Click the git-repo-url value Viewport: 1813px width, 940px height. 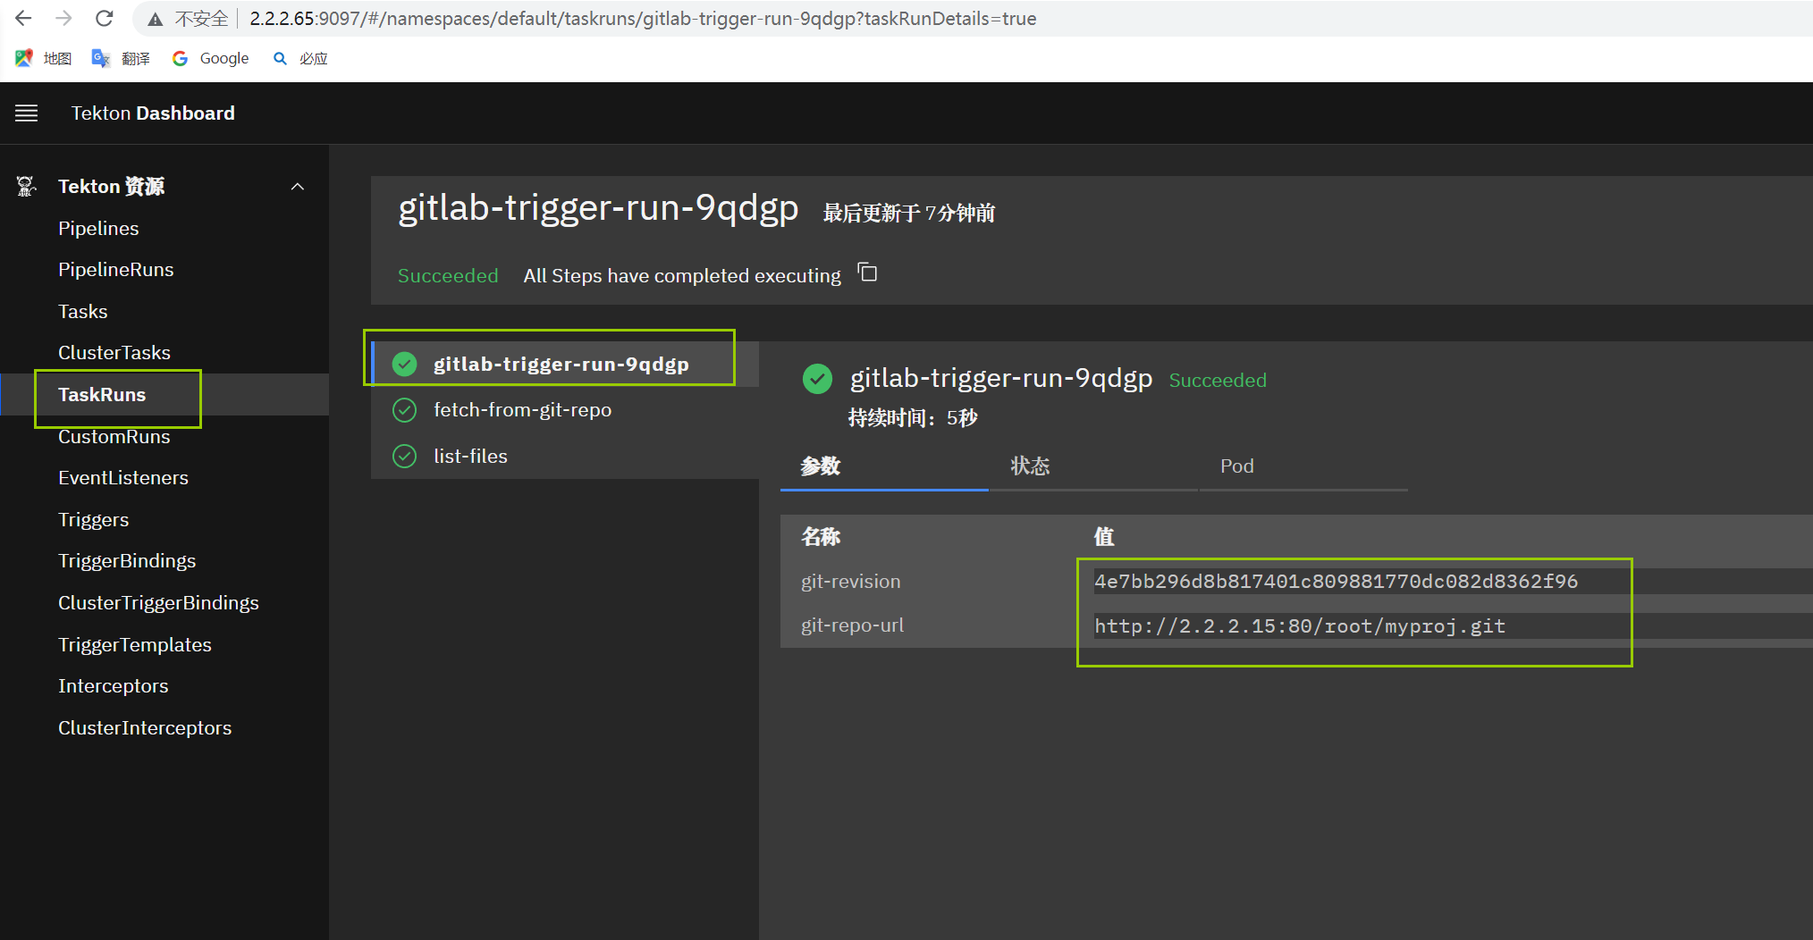coord(1300,626)
